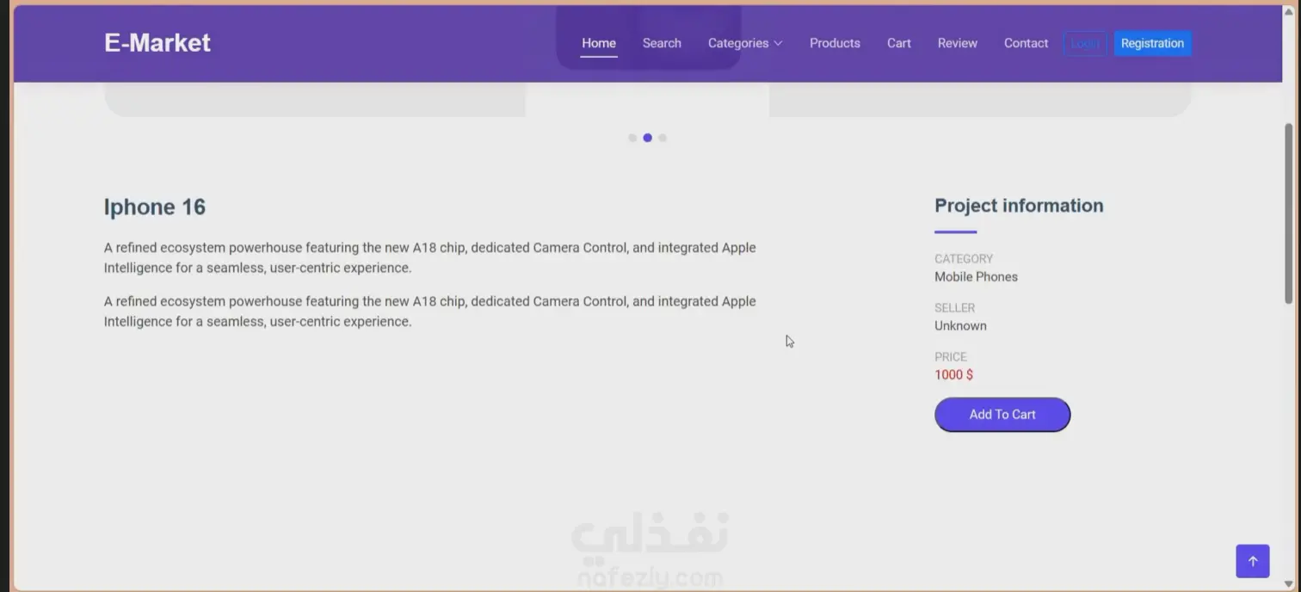Click the scrollbar up arrow

(1288, 12)
